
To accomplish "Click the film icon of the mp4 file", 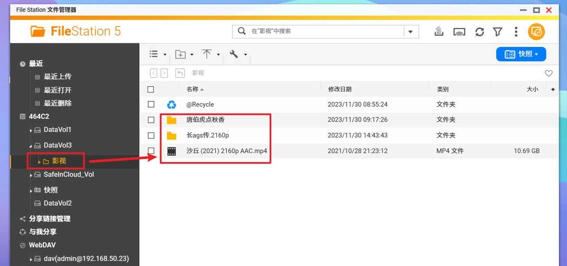I will 171,151.
